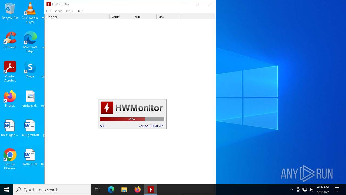Click the taskbar search box
The image size is (346, 195).
(52, 190)
